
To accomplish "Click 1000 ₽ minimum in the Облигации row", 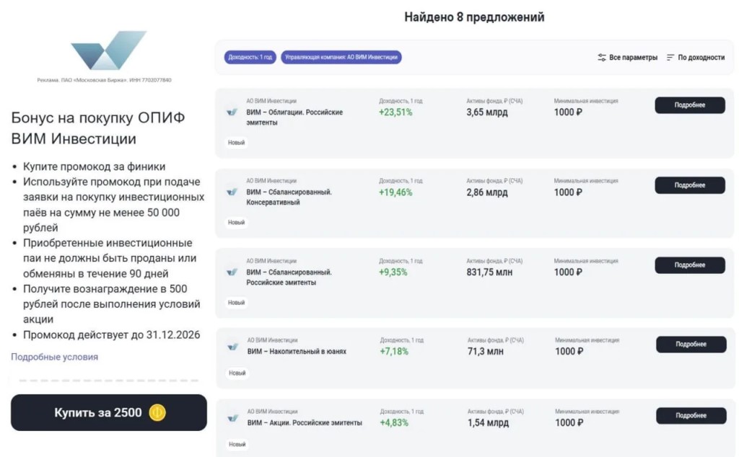I will pos(568,112).
